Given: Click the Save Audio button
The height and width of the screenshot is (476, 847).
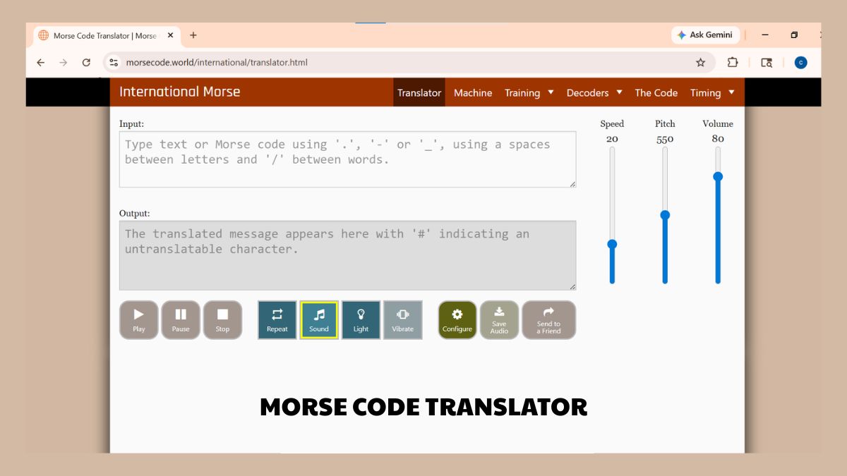Looking at the screenshot, I should (x=499, y=320).
